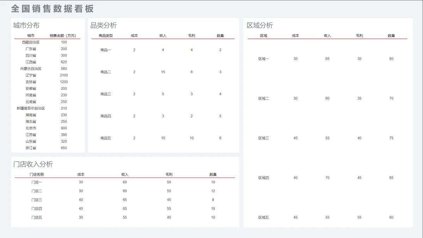
Task: Select the 浙江省 city row label
Action: pyautogui.click(x=31, y=148)
